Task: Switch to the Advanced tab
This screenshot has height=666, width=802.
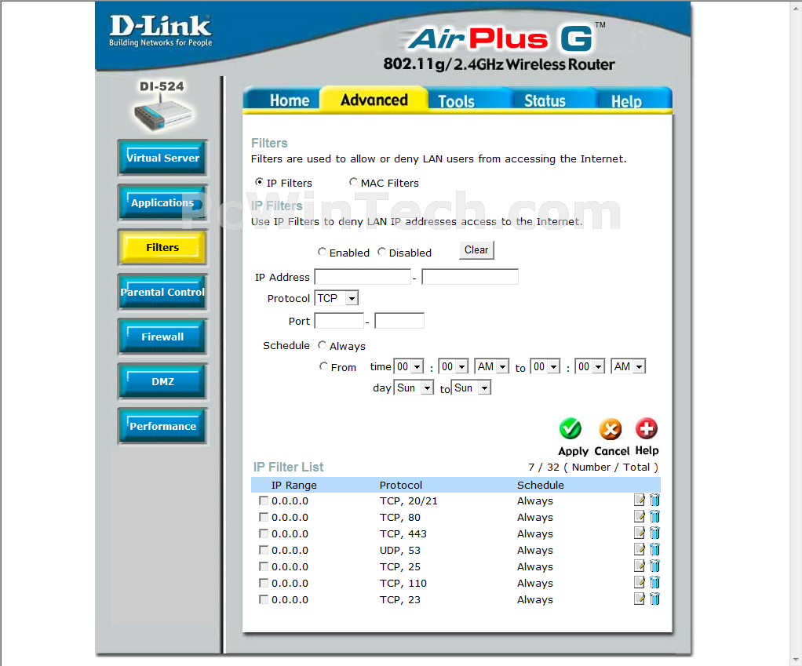Action: coord(374,99)
